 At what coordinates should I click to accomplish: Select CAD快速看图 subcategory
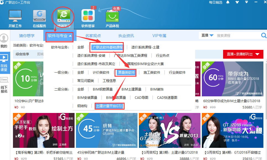coord(167,97)
